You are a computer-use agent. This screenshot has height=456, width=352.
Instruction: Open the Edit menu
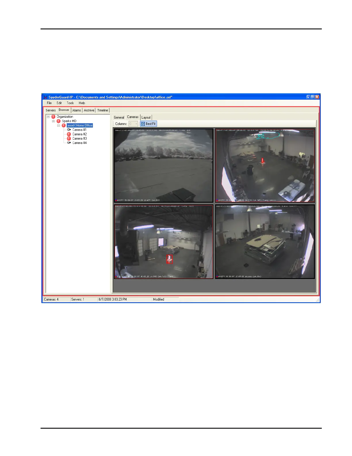[x=59, y=103]
